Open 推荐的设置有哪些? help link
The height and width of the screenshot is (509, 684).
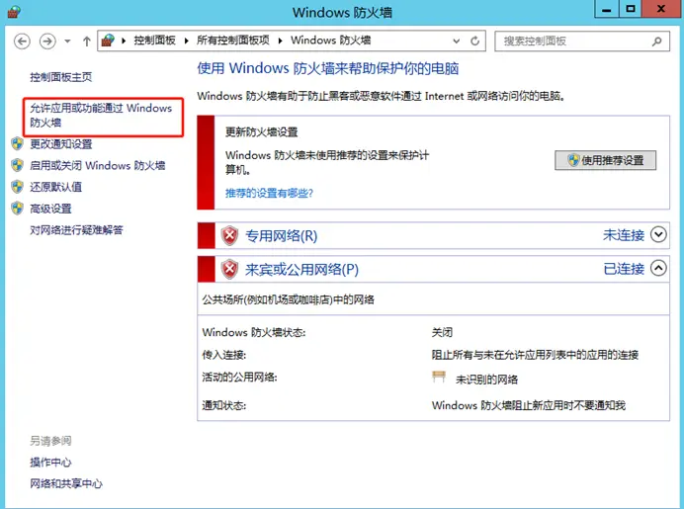(x=269, y=193)
